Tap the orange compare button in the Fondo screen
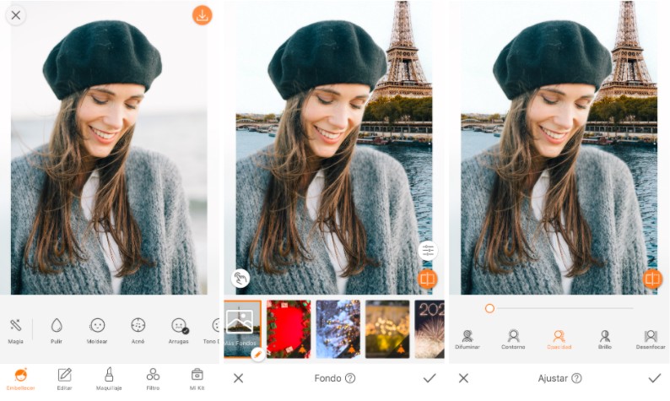The image size is (670, 401). pos(427,279)
